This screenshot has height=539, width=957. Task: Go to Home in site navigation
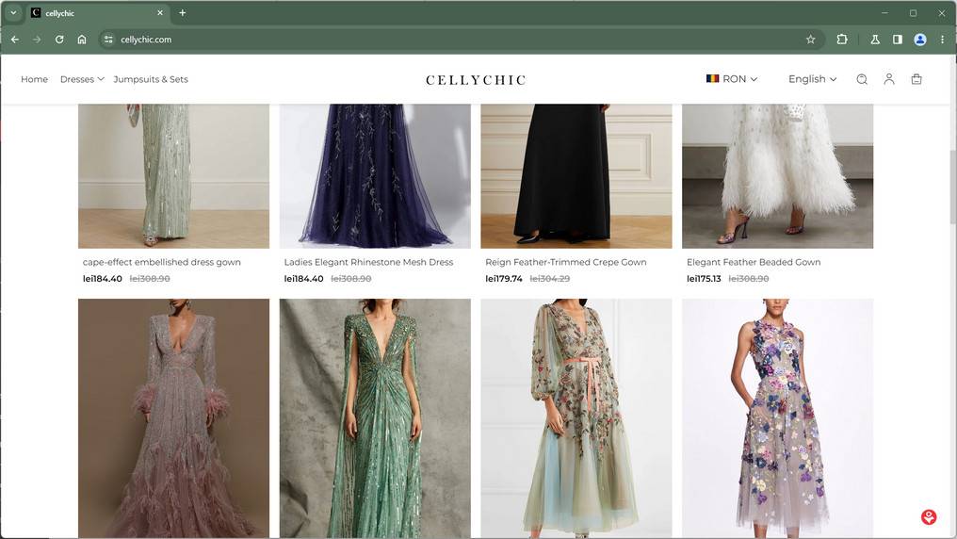34,79
